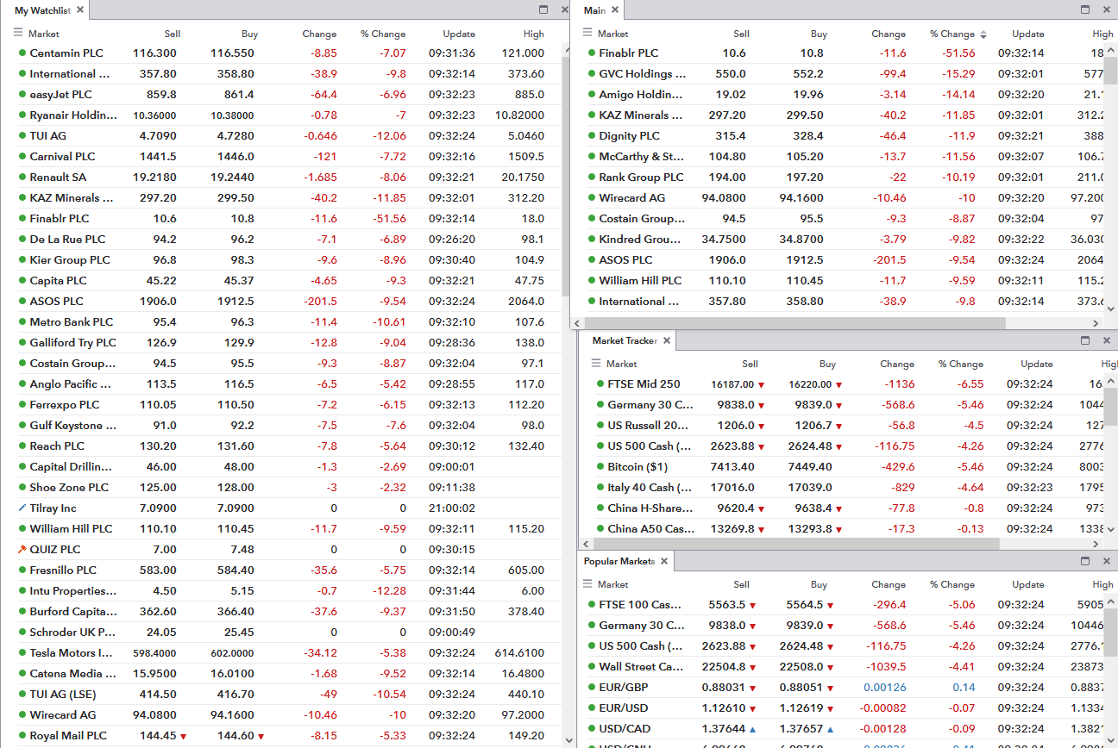Open the hamburger menu in My Watchlist panel
This screenshot has height=748, width=1118.
pos(18,33)
